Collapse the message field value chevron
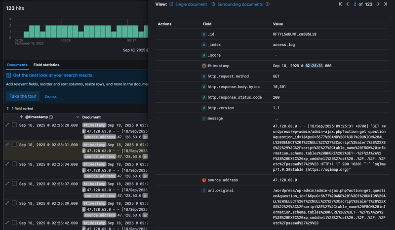395x230 pixels. pos(276,119)
